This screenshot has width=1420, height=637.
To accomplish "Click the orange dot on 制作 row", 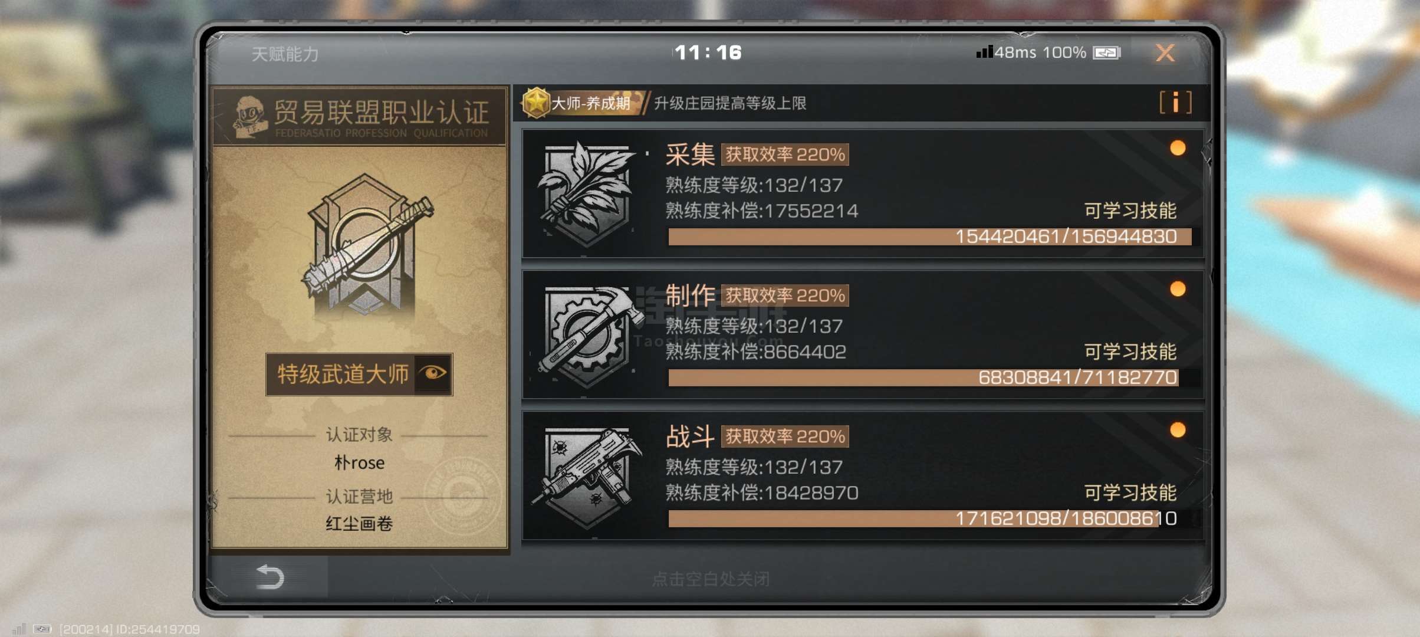I will coord(1178,289).
